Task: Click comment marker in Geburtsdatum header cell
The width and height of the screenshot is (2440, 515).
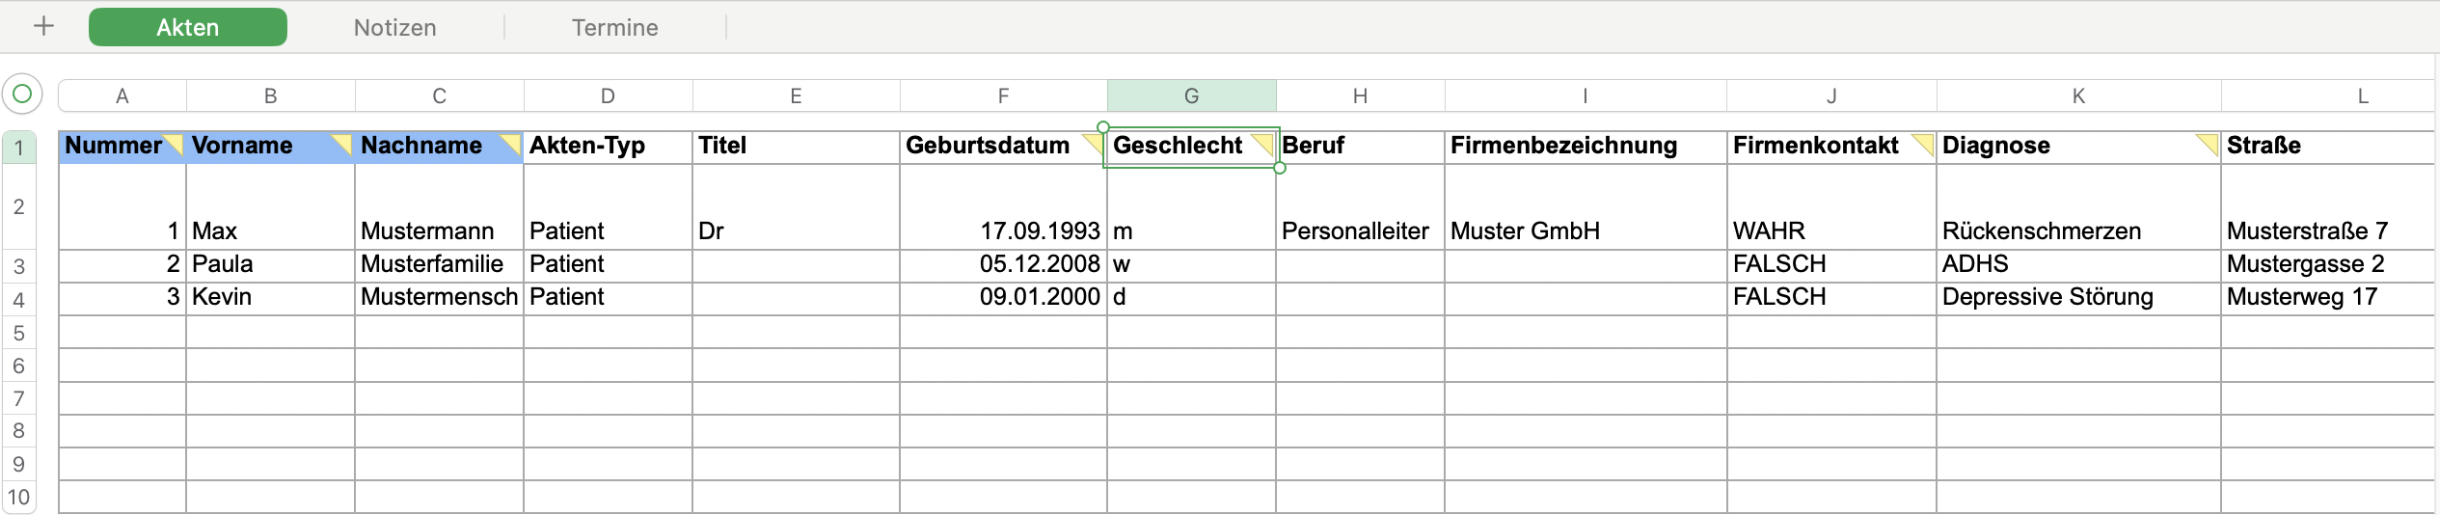Action: click(x=1095, y=142)
